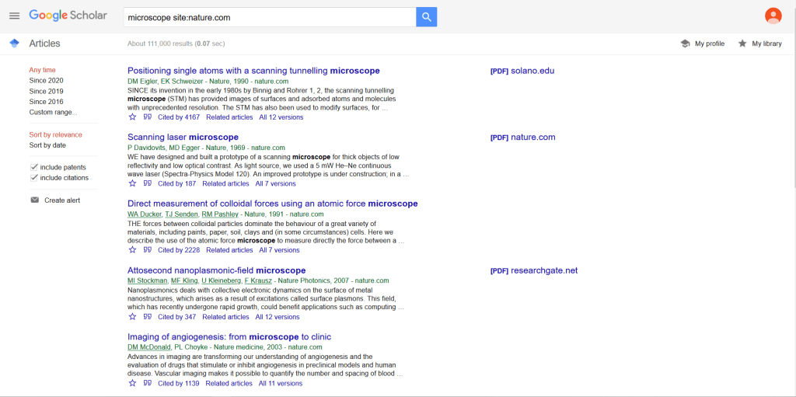Screen dimensions: 796x397
Task: Toggle the include citations checkbox
Action: coord(34,178)
